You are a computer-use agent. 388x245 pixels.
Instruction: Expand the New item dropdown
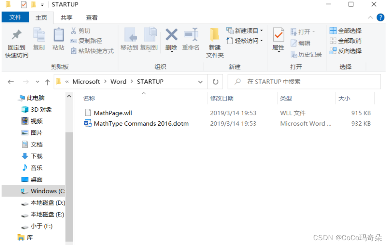pos(262,31)
